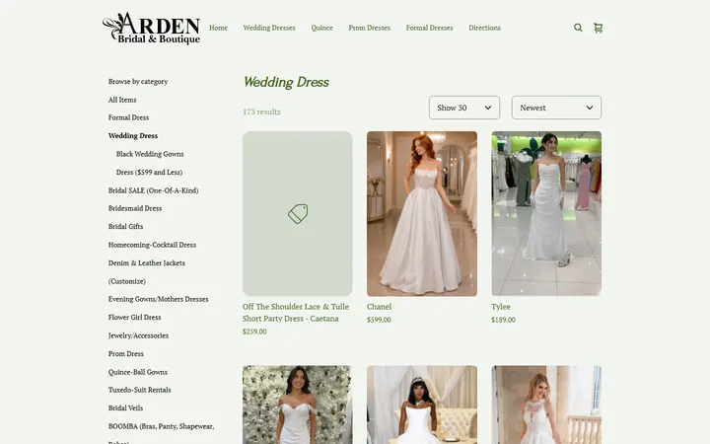Open the Newest sort dropdown
Screen dimensions: 710x444
pos(556,108)
